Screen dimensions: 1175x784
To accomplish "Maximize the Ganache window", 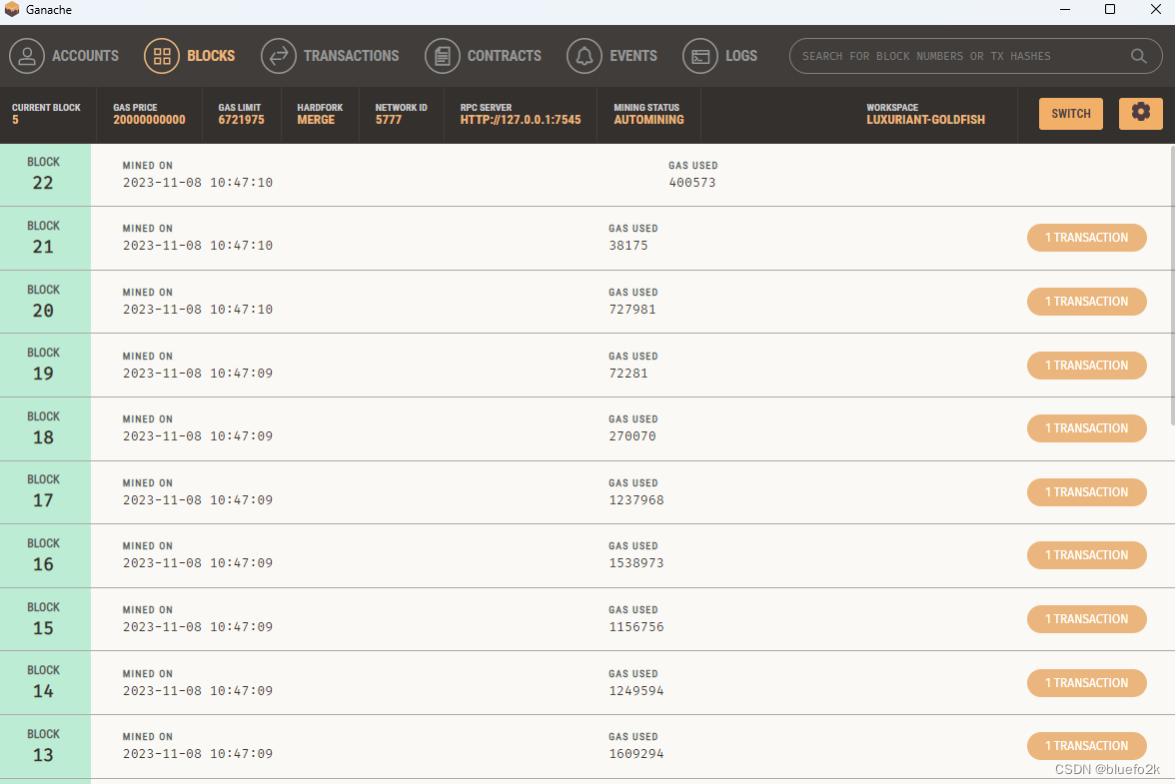I will click(1110, 10).
